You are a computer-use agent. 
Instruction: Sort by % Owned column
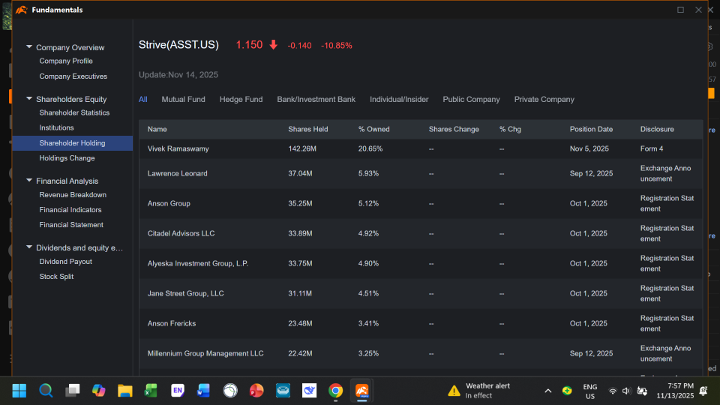click(373, 130)
